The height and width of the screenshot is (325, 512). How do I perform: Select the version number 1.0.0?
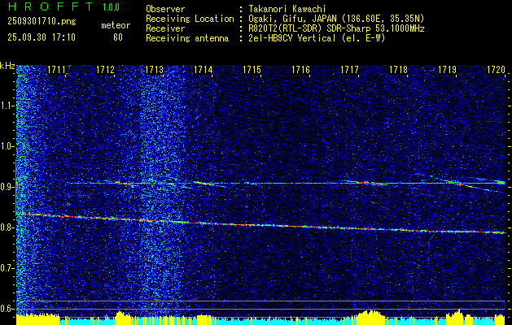pos(111,7)
